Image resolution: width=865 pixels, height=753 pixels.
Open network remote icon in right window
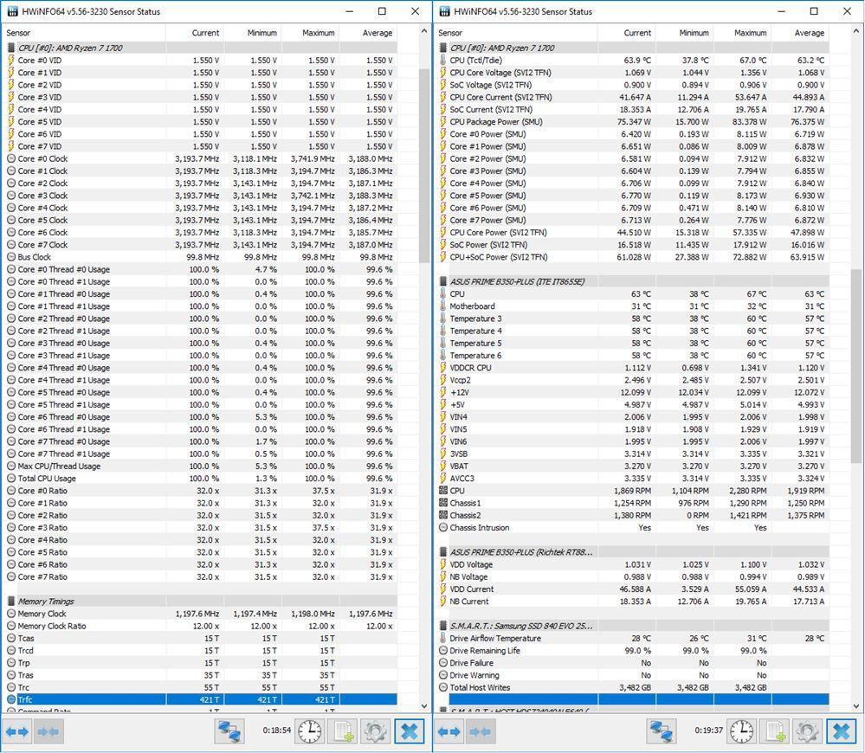point(662,731)
